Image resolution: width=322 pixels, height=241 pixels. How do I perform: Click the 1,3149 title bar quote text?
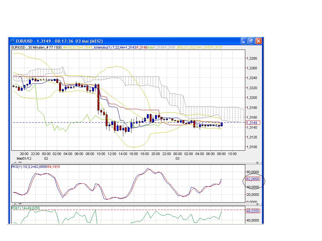coord(43,41)
